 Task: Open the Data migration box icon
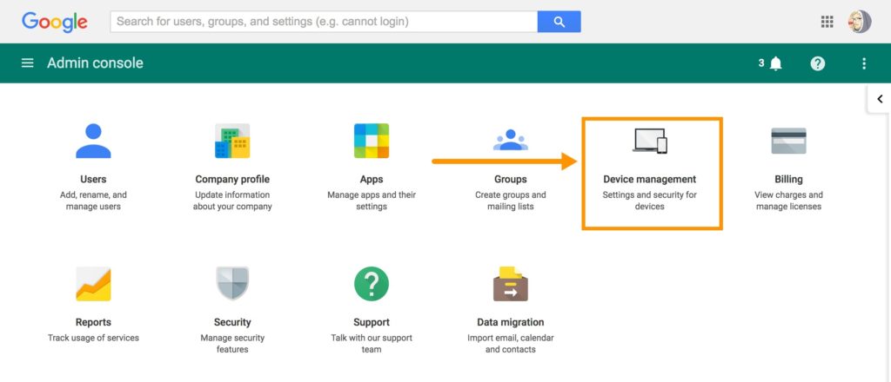(x=510, y=283)
